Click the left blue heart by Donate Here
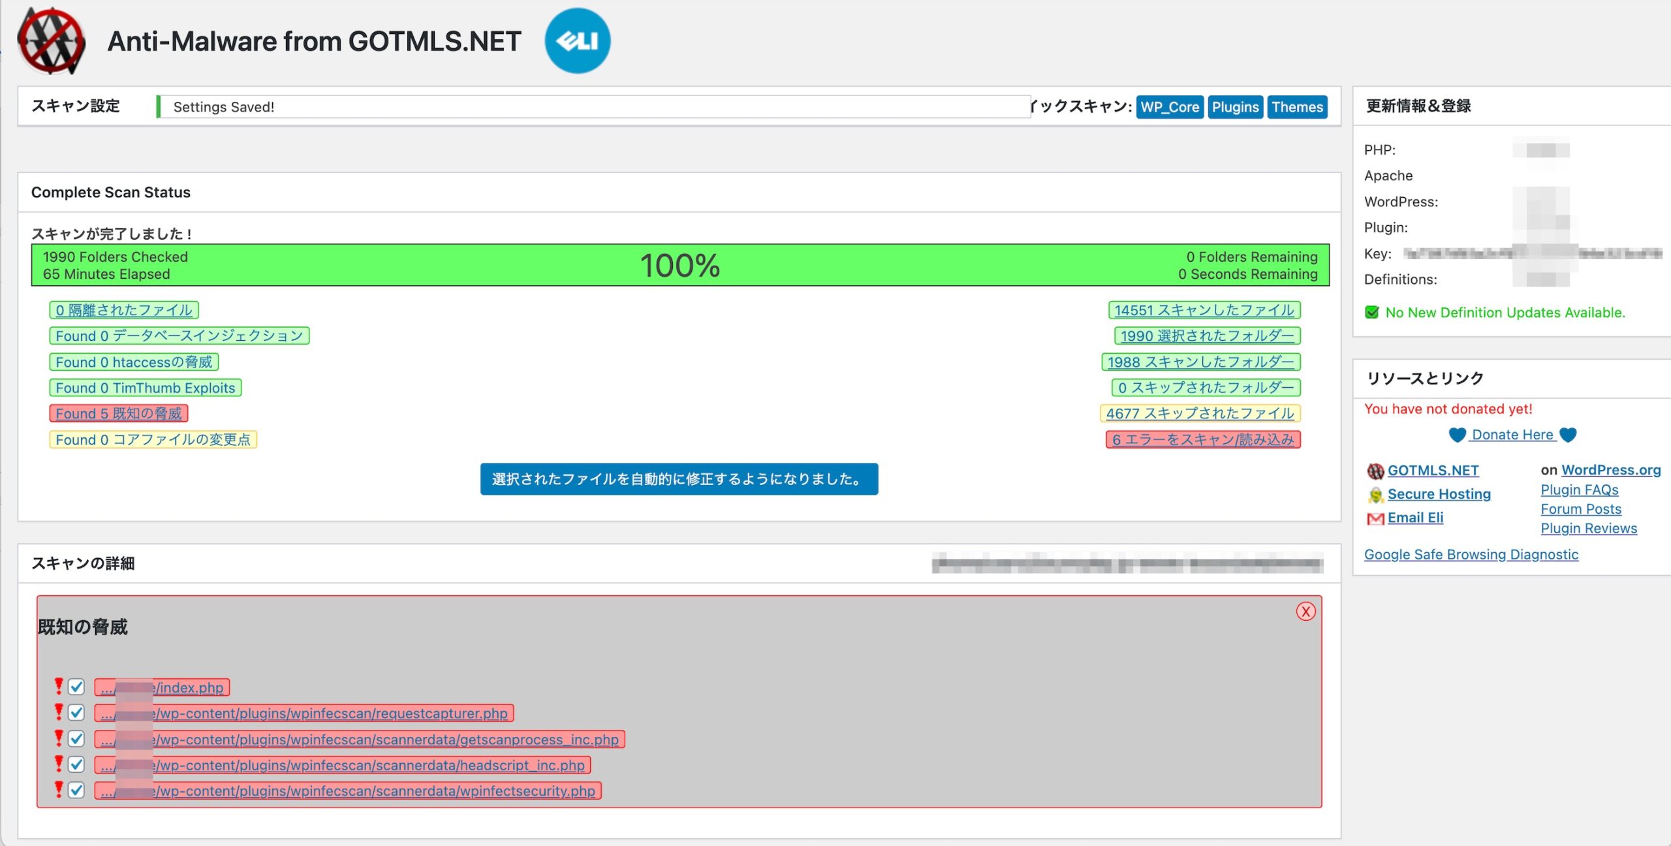This screenshot has height=846, width=1671. pos(1457,435)
